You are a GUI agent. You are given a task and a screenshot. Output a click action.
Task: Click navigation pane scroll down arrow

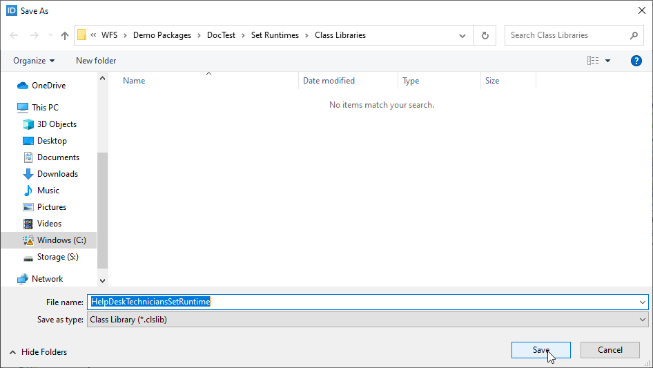coord(102,281)
